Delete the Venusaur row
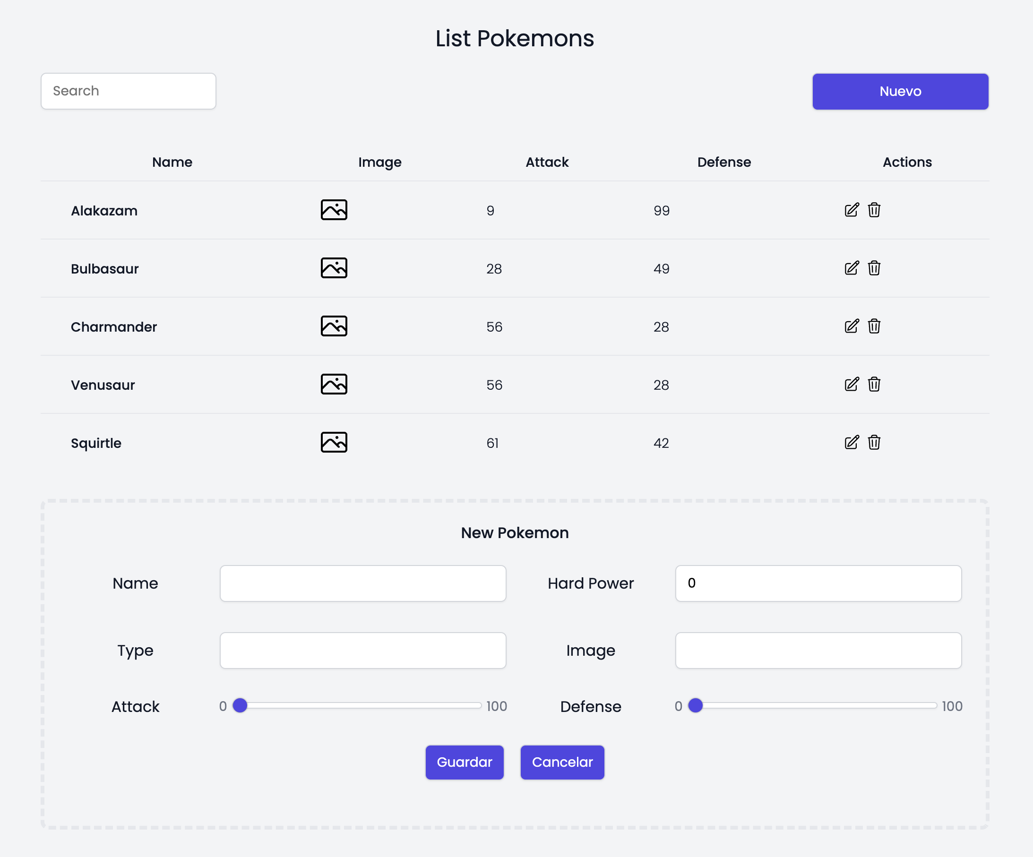1033x857 pixels. click(874, 384)
